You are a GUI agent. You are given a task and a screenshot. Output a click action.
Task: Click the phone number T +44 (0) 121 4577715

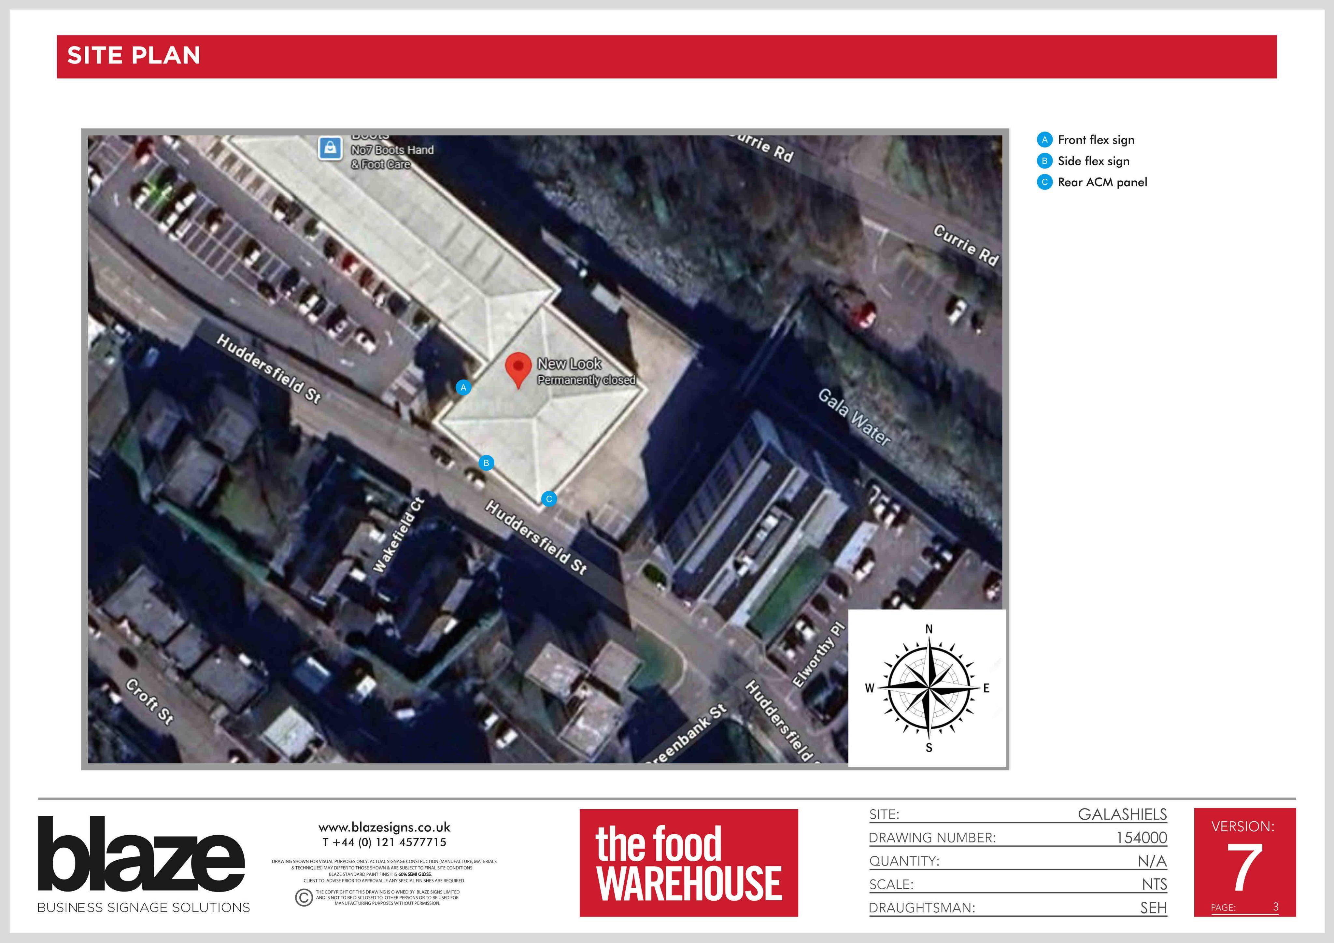point(385,842)
